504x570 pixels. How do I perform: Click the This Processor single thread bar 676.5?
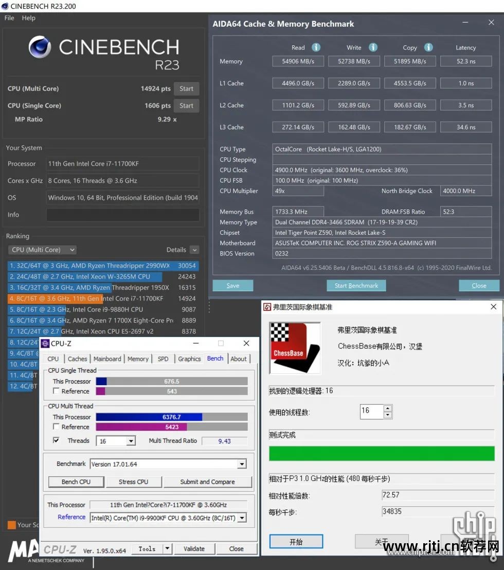[x=172, y=381]
